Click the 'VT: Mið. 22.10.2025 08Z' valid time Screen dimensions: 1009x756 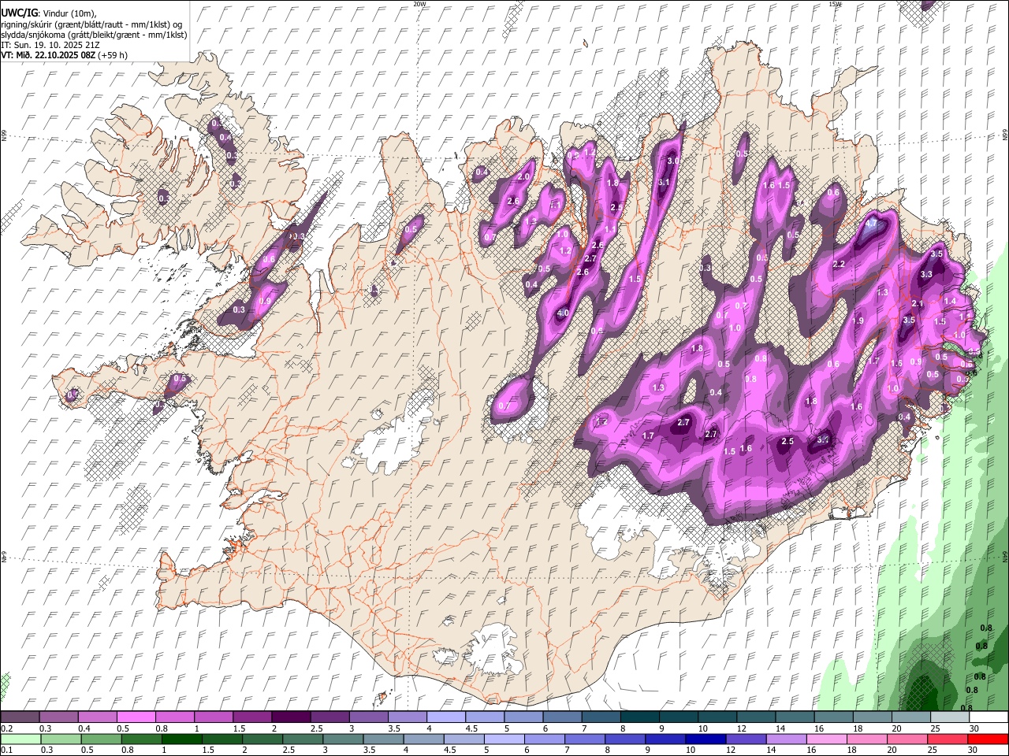click(x=48, y=55)
